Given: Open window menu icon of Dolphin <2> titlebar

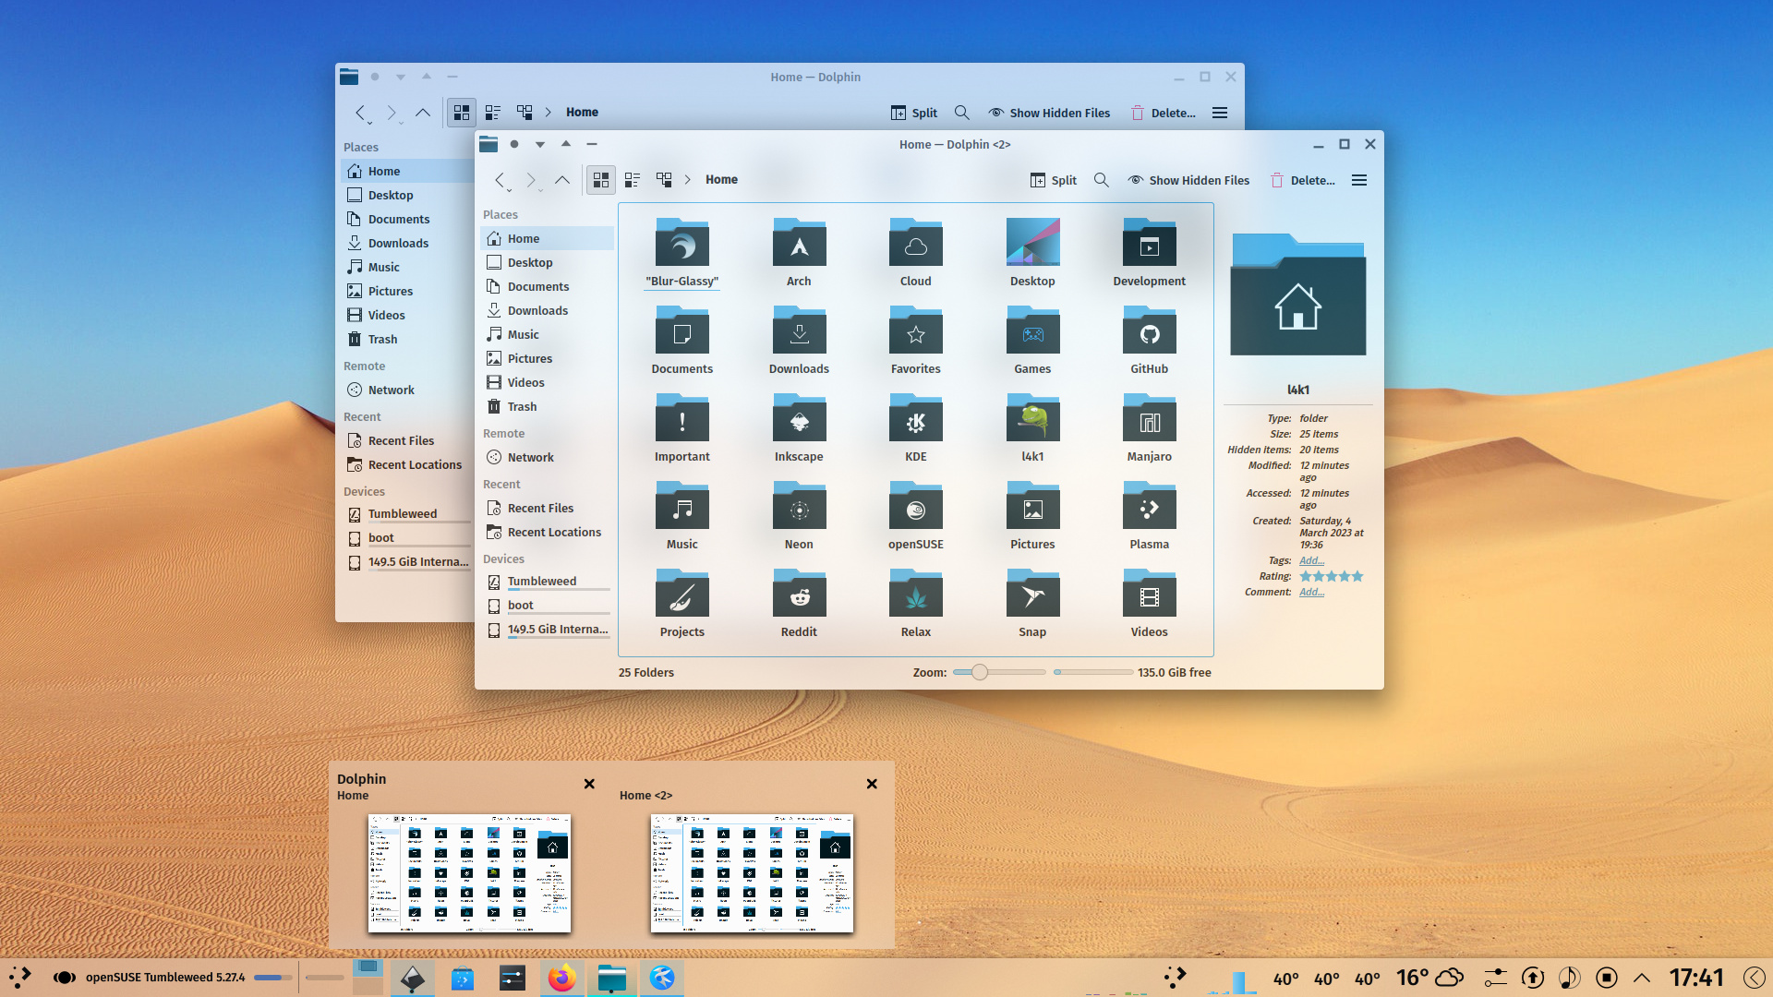Looking at the screenshot, I should [x=488, y=144].
